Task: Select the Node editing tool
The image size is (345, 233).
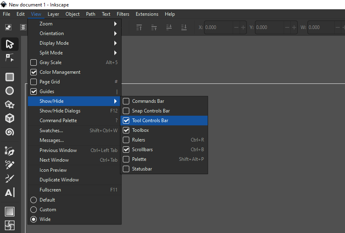Action: click(10, 58)
